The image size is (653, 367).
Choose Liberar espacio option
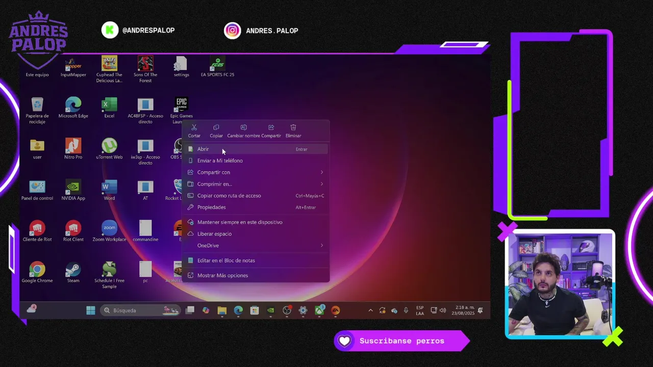(x=256, y=234)
